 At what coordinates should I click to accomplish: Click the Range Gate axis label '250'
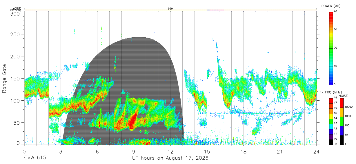(x=15, y=34)
